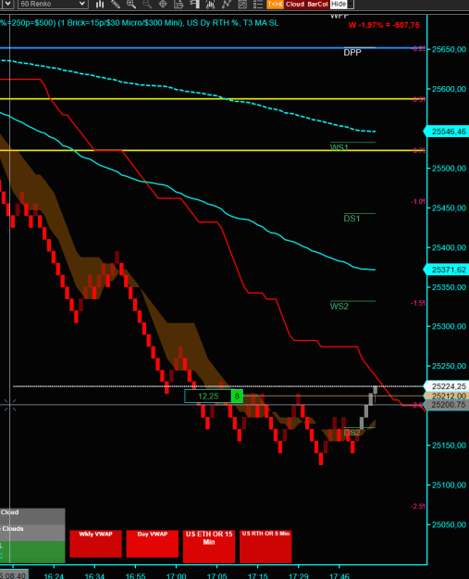Open the properties list icon
The height and width of the screenshot is (579, 469).
pos(258,4)
